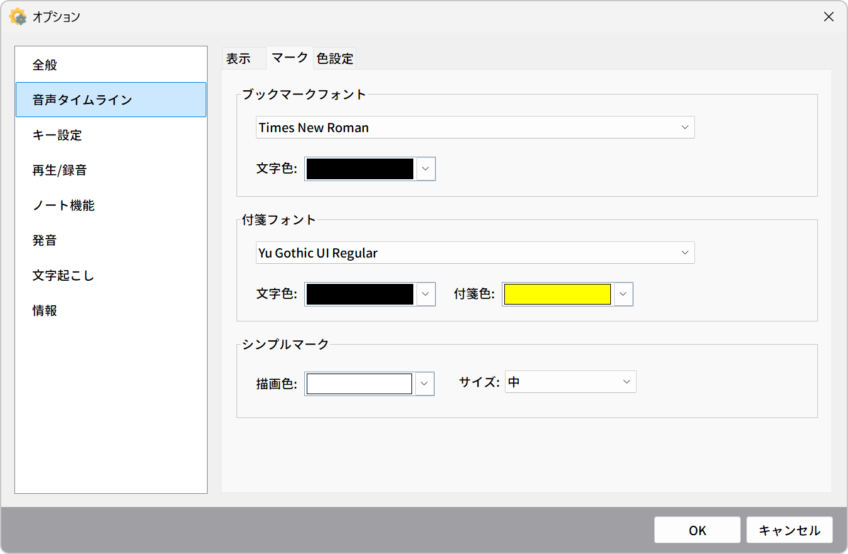Select the マーク tab
848x554 pixels.
(x=289, y=58)
